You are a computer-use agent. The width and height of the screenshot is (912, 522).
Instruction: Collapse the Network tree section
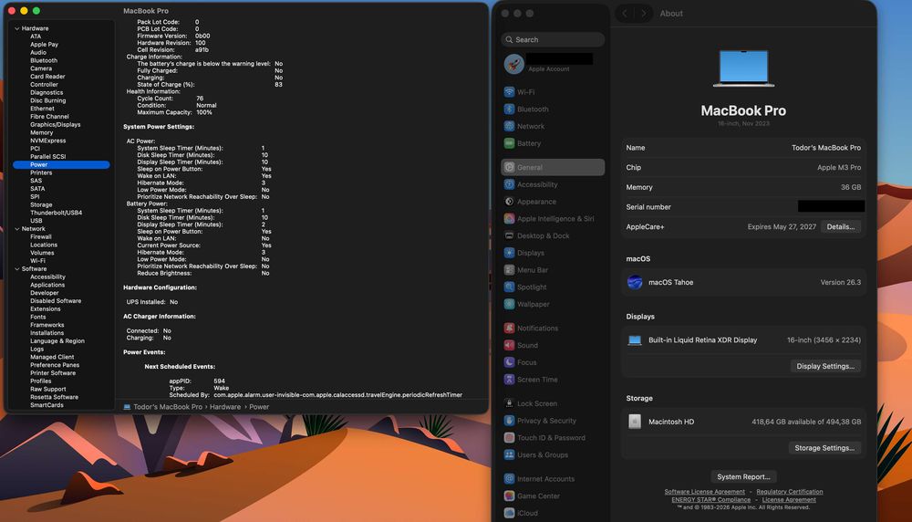coord(16,229)
